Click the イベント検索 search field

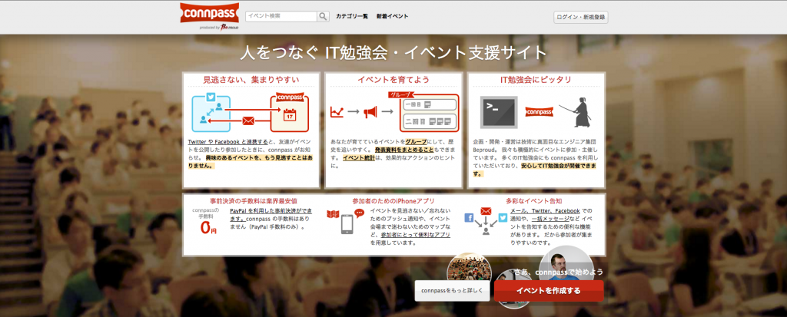tap(281, 16)
